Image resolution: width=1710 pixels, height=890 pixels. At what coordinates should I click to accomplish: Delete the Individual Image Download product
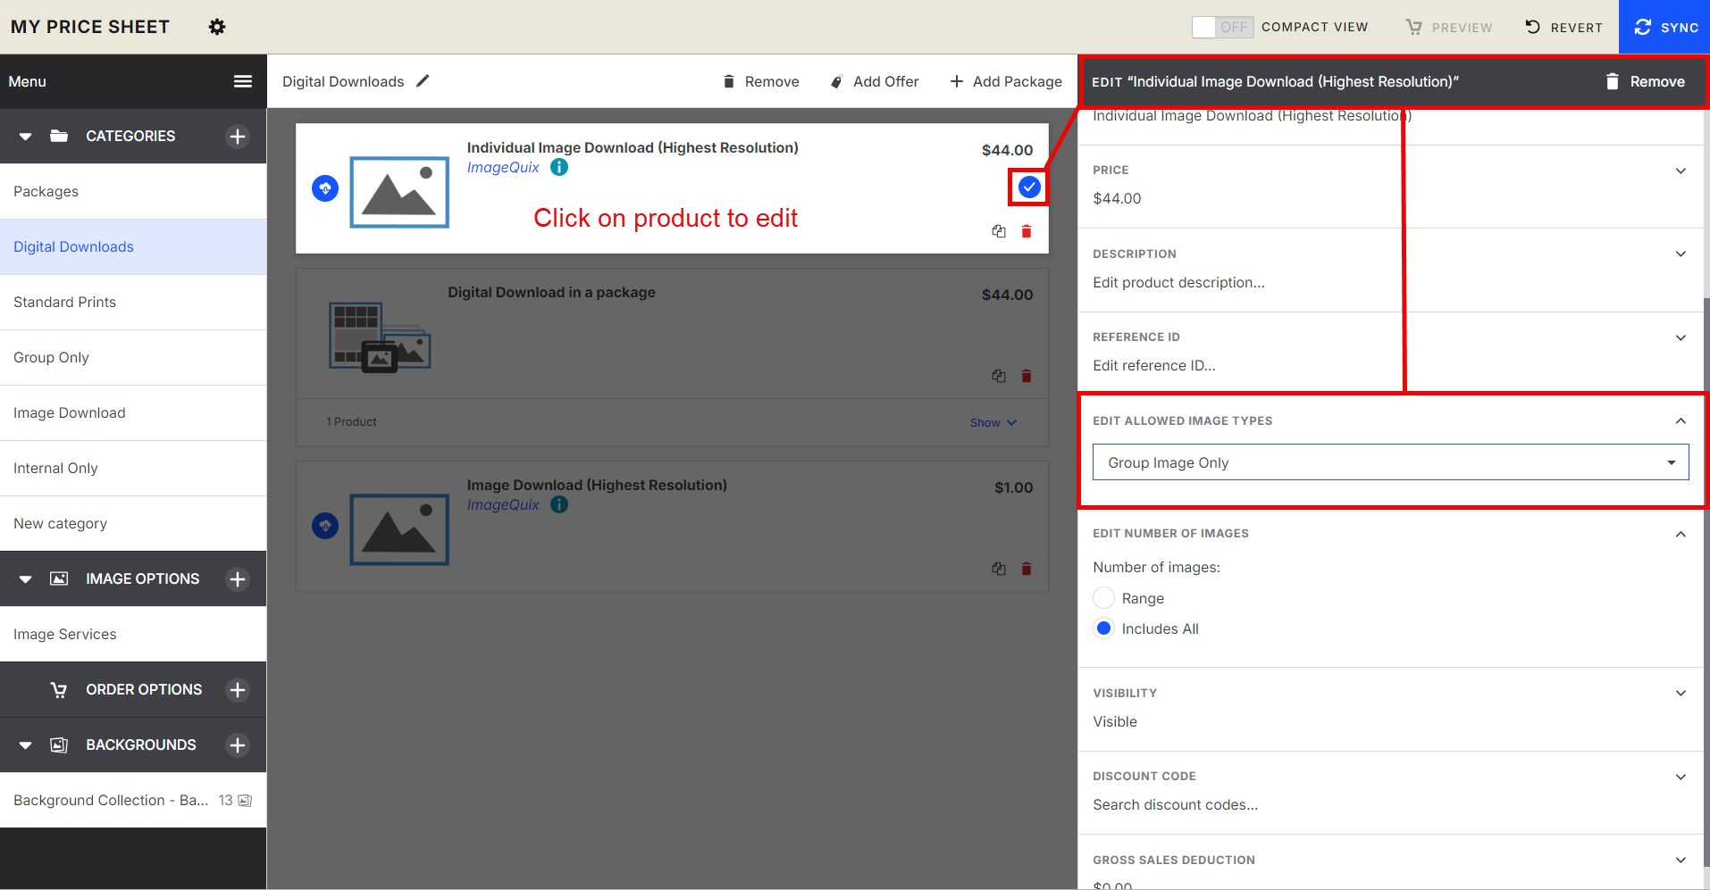[x=1027, y=231]
